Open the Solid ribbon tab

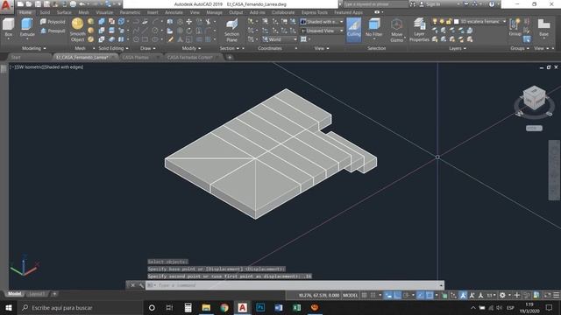coord(45,12)
